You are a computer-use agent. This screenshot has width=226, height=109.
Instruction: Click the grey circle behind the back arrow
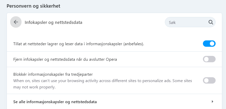tap(16, 22)
